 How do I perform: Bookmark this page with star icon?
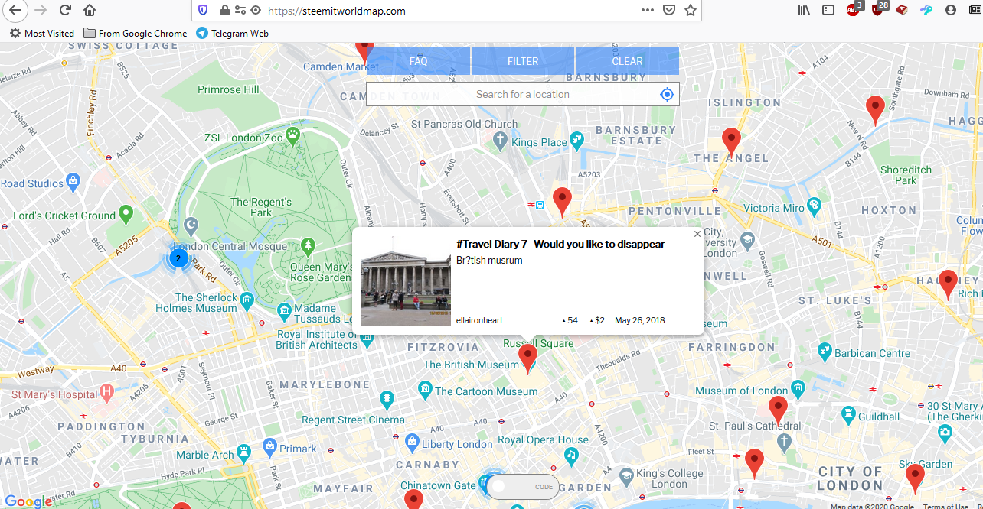(690, 11)
